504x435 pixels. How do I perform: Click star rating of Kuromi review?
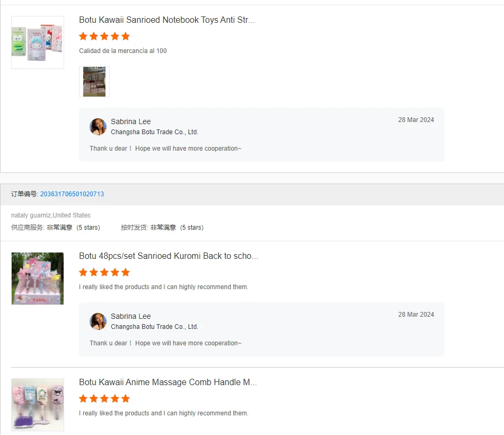pos(104,273)
